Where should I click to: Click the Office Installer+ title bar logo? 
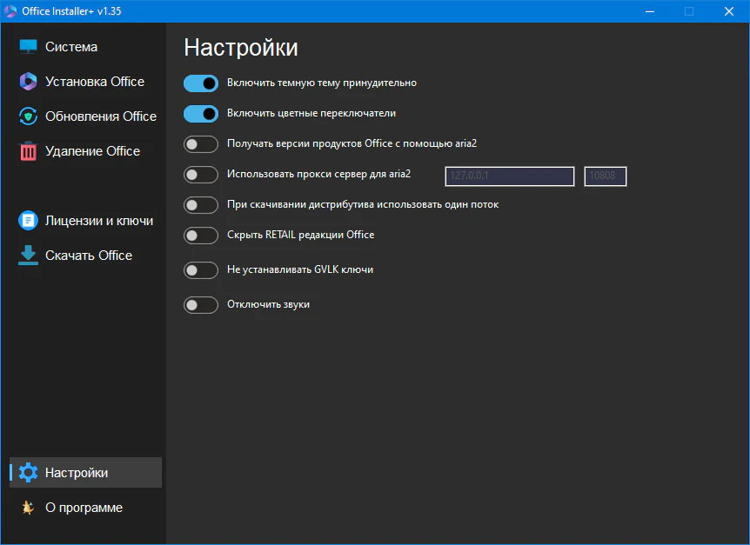click(x=10, y=11)
